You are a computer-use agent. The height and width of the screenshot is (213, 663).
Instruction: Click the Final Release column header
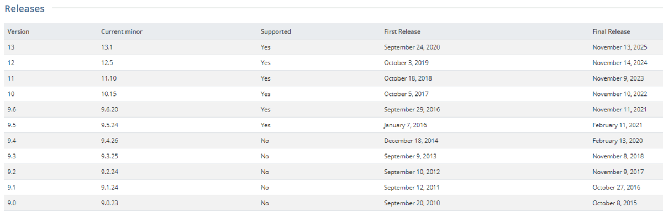click(611, 31)
